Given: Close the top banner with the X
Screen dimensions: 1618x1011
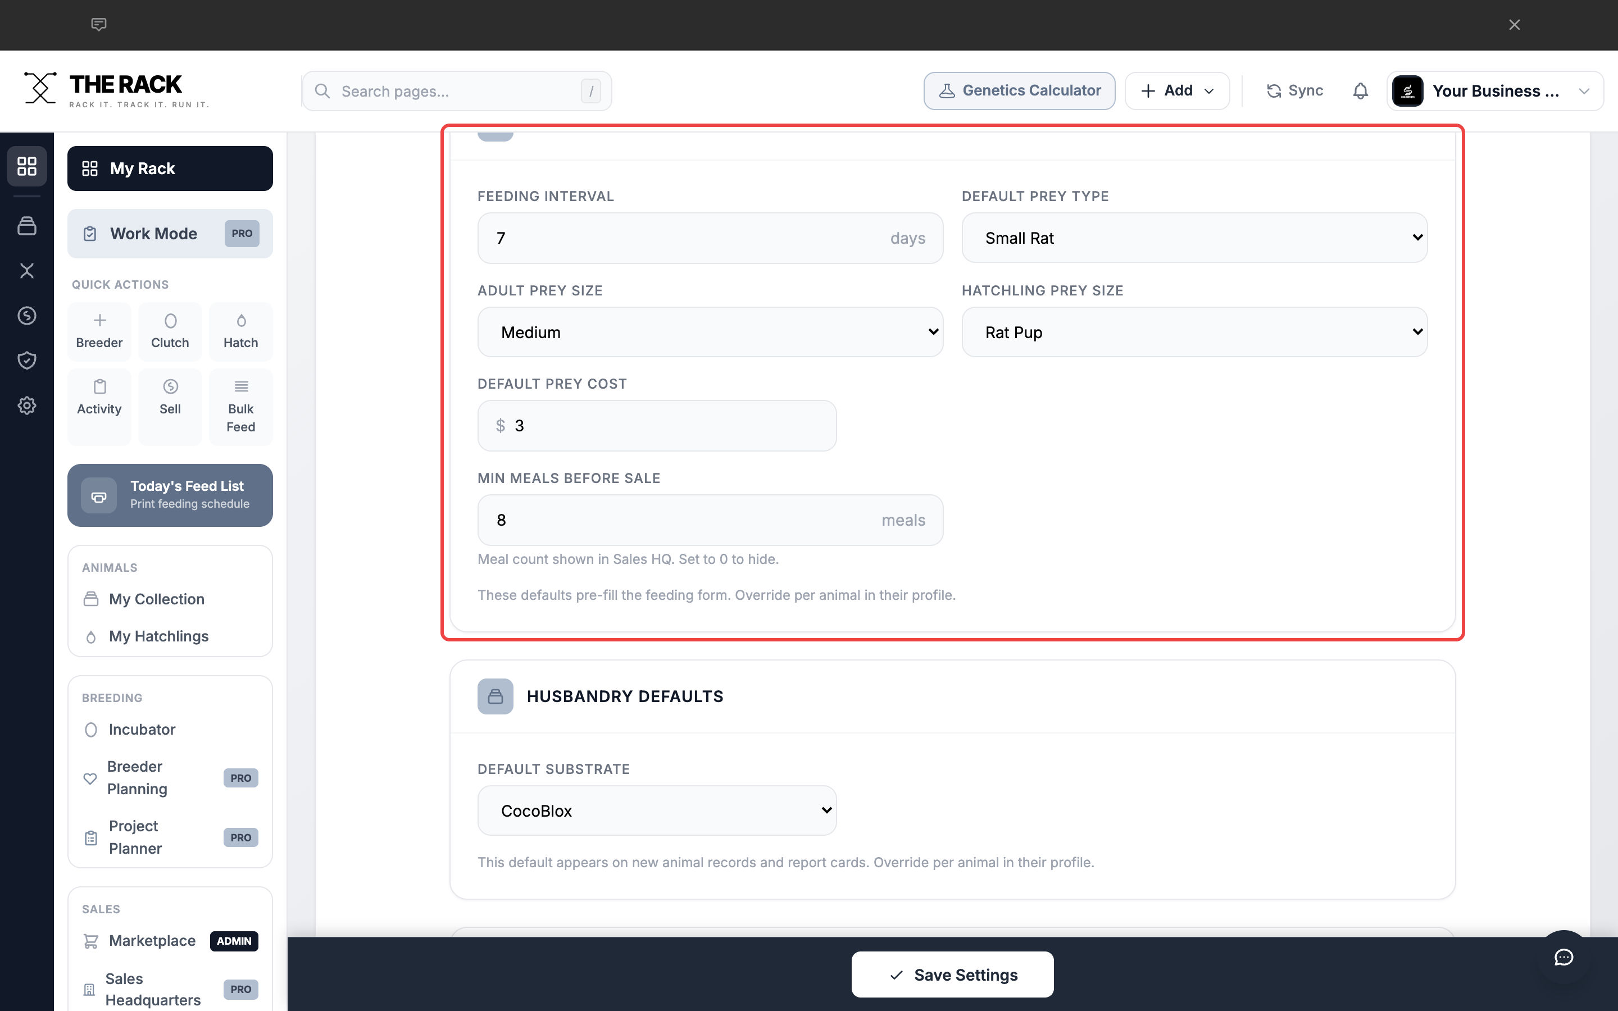Looking at the screenshot, I should pyautogui.click(x=1515, y=25).
